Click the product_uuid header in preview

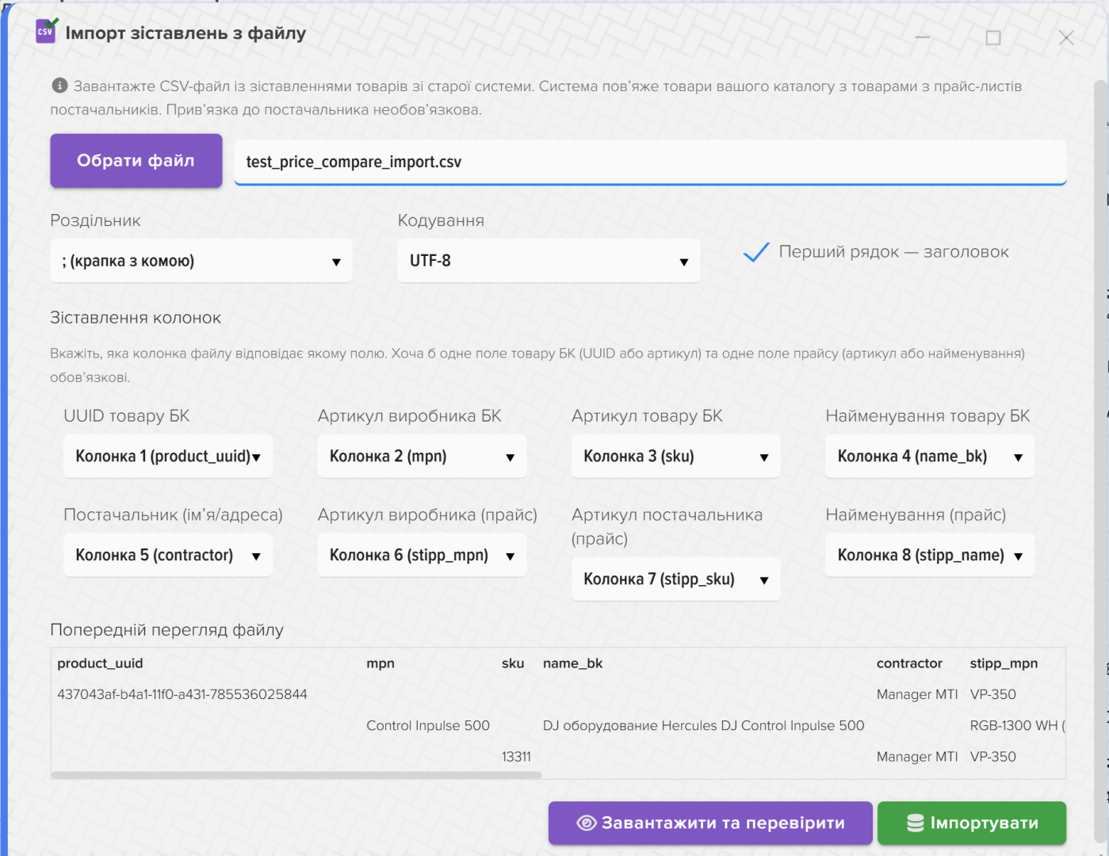tap(100, 663)
